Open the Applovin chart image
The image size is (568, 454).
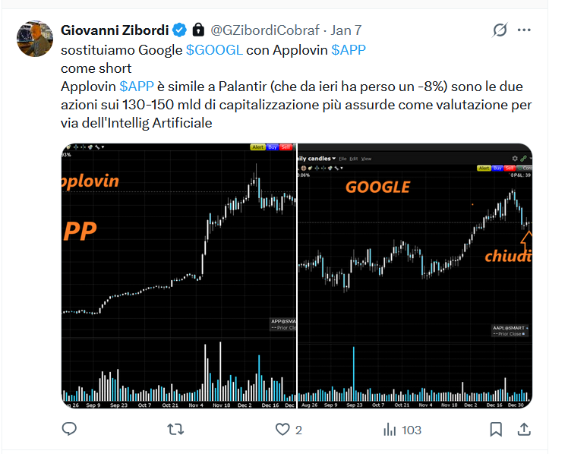click(x=179, y=276)
